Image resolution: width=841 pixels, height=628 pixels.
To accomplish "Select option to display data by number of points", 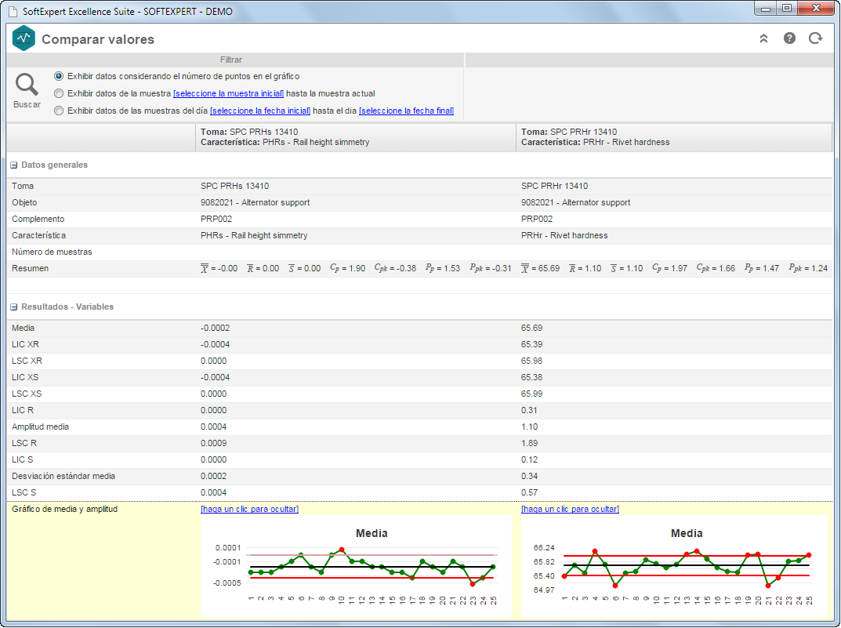I will click(59, 76).
